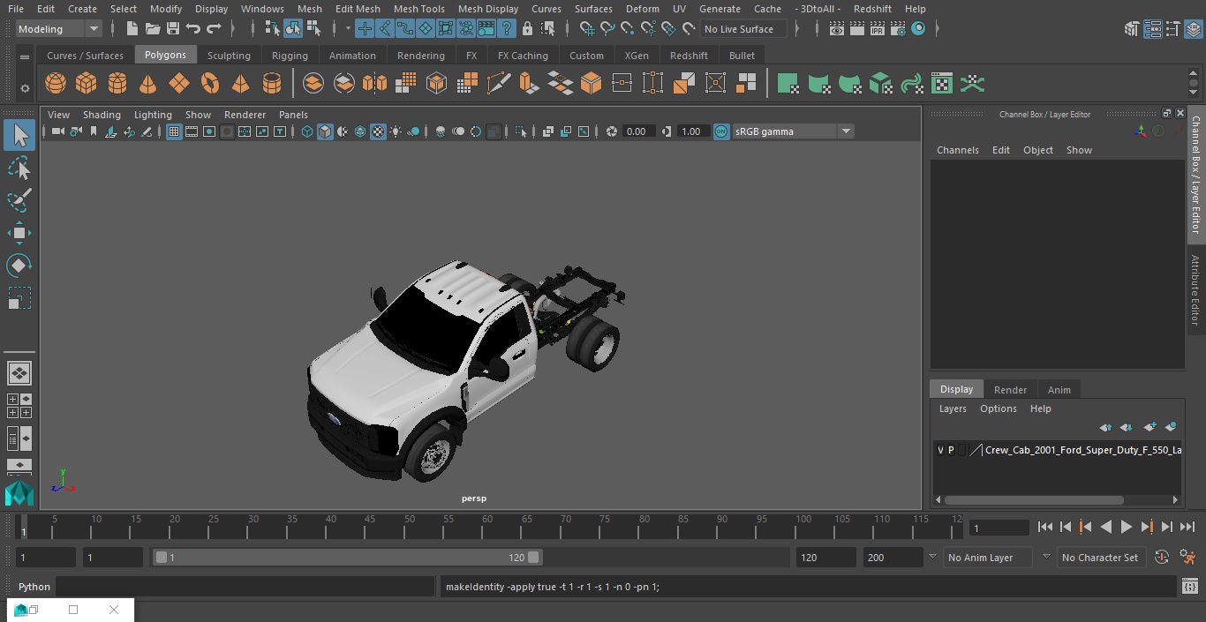The height and width of the screenshot is (622, 1206).
Task: Create a polygon pipe from shelf
Action: [x=272, y=84]
